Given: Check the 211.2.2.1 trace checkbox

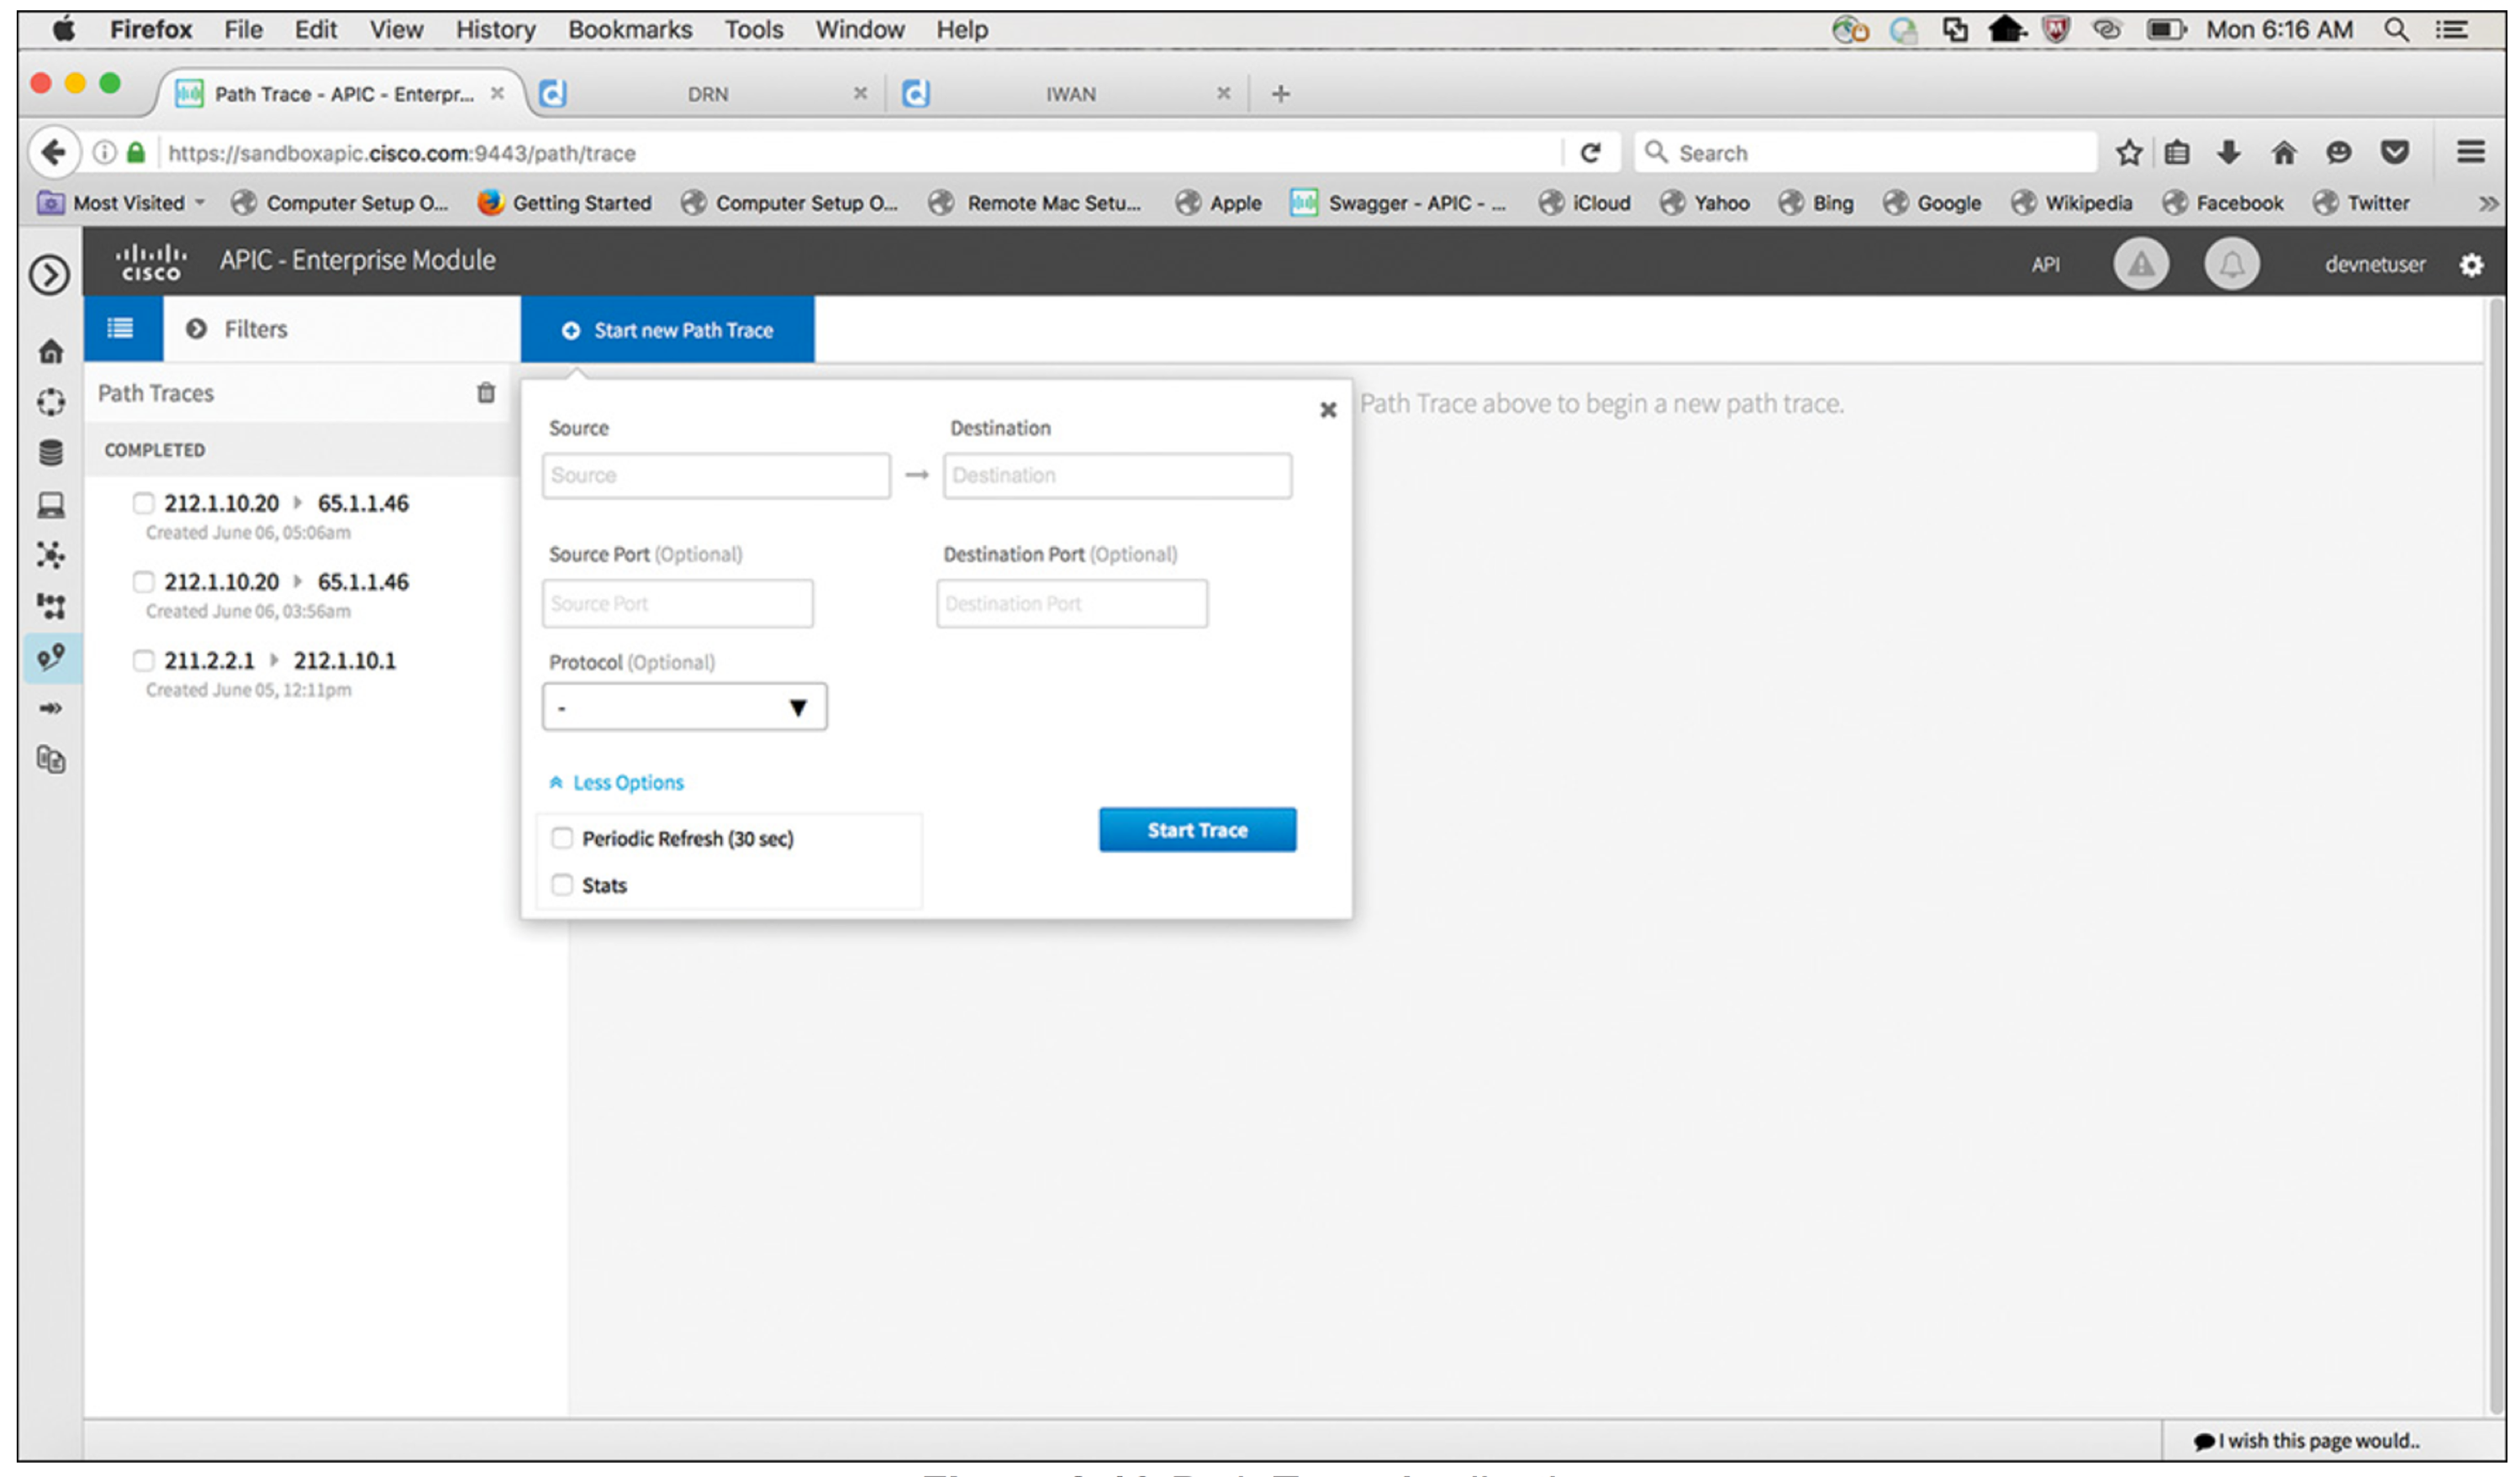Looking at the screenshot, I should click(x=144, y=660).
